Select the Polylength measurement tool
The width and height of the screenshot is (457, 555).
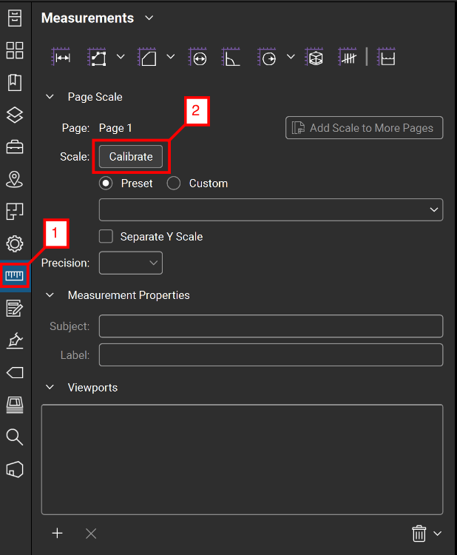pos(97,57)
